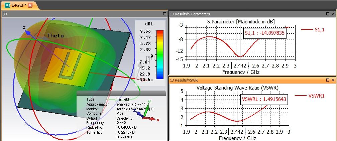Image resolution: width=337 pixels, height=141 pixels.
Task: Click the VSWR1 : 1.4915643 marker label
Action: tap(264, 99)
